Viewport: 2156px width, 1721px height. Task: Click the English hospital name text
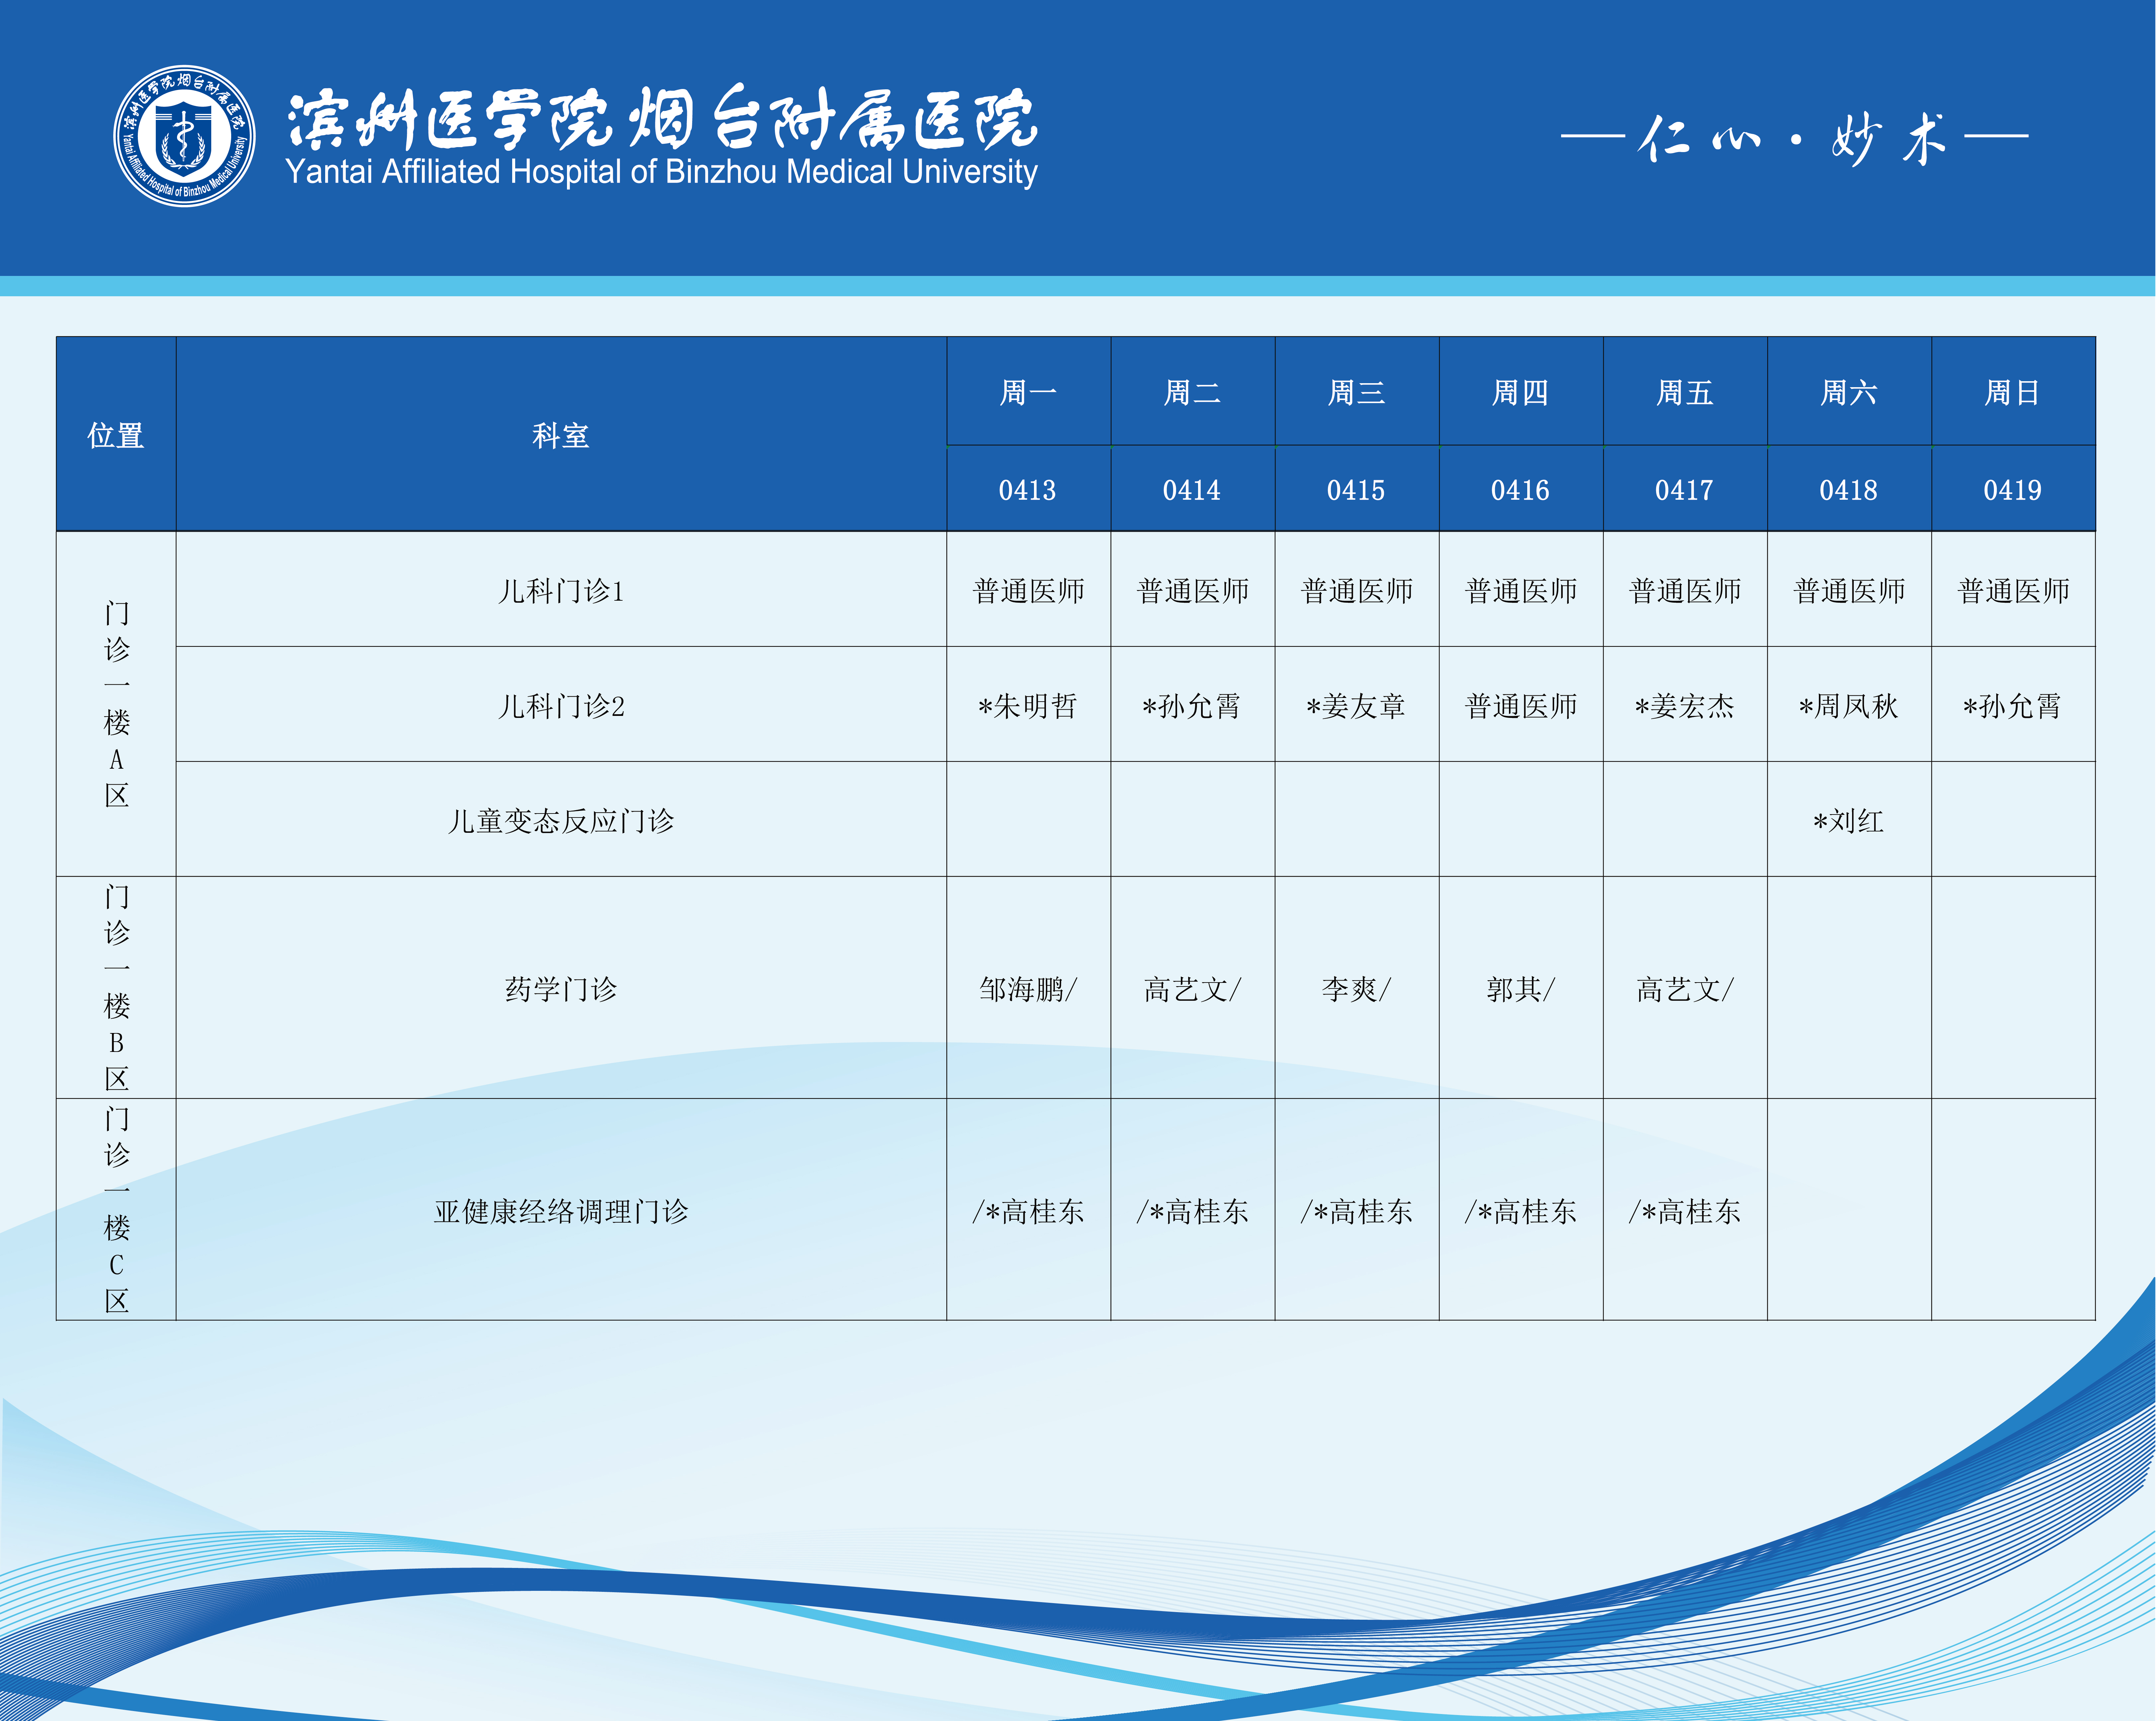click(x=662, y=172)
